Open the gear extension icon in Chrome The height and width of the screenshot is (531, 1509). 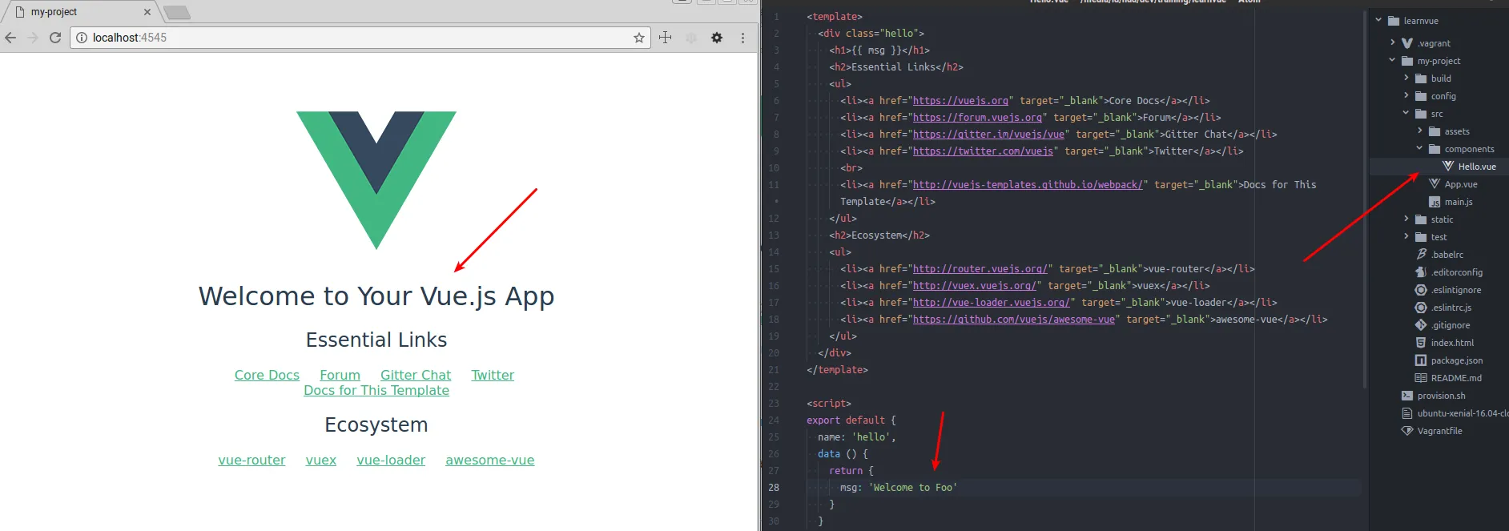point(717,38)
